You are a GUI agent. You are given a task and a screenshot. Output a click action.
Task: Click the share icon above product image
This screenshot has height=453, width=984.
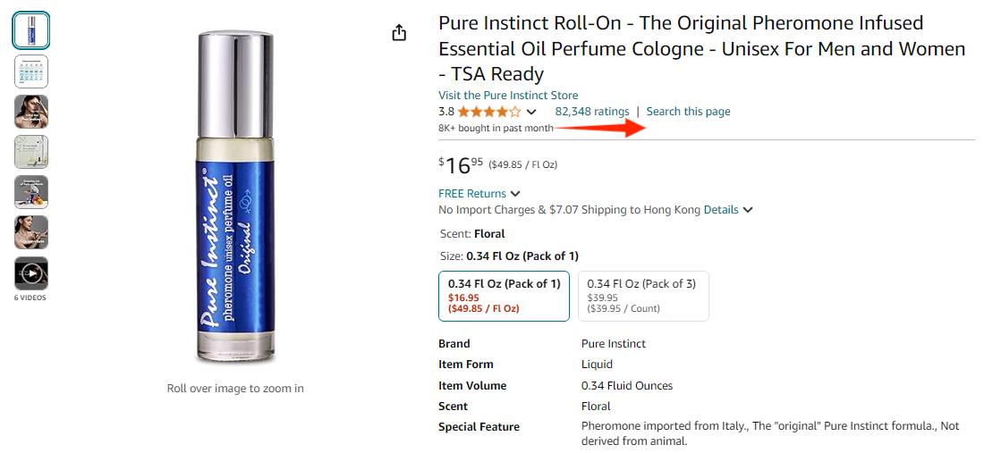click(x=399, y=33)
